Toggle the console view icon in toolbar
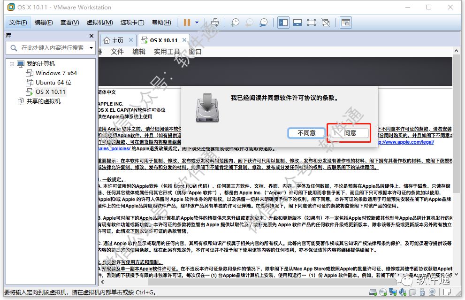The image size is (465, 300). 346,23
